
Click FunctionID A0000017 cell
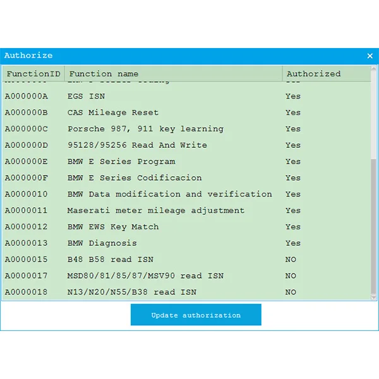click(27, 276)
